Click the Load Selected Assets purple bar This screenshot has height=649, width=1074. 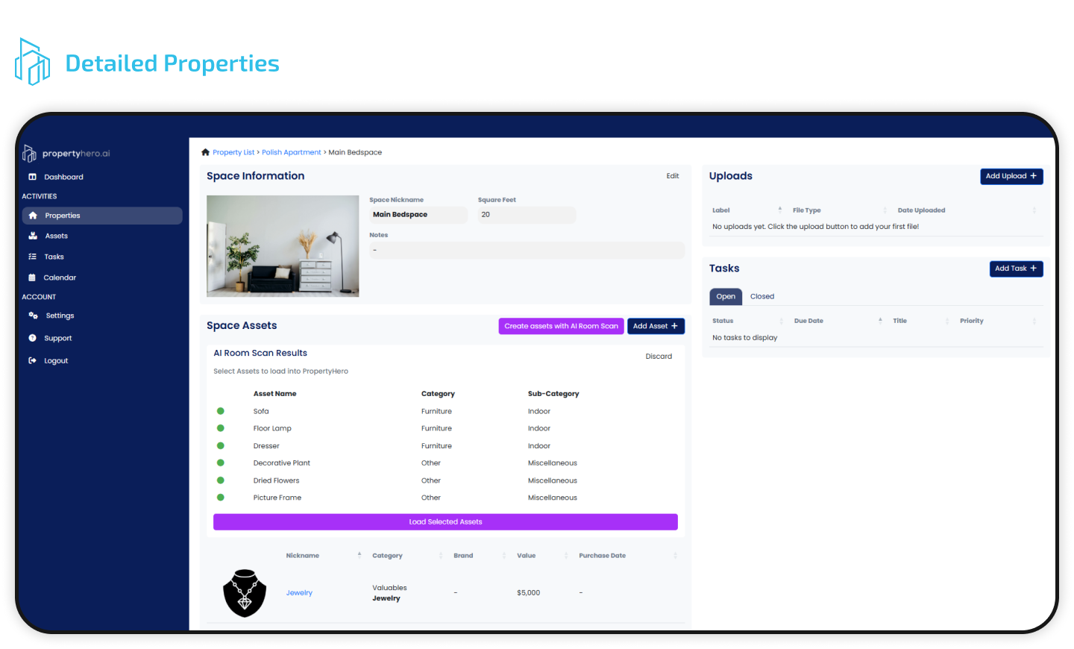(445, 522)
